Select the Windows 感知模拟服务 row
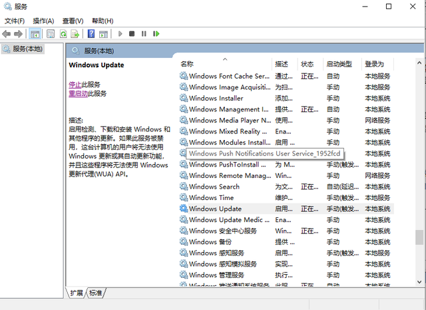Screen dimensions: 426x310 pyautogui.click(x=286, y=264)
